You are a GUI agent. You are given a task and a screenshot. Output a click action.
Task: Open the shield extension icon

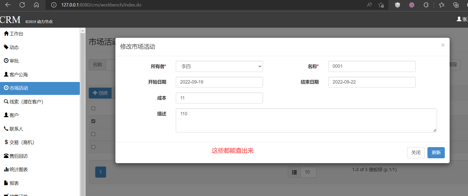point(398,5)
